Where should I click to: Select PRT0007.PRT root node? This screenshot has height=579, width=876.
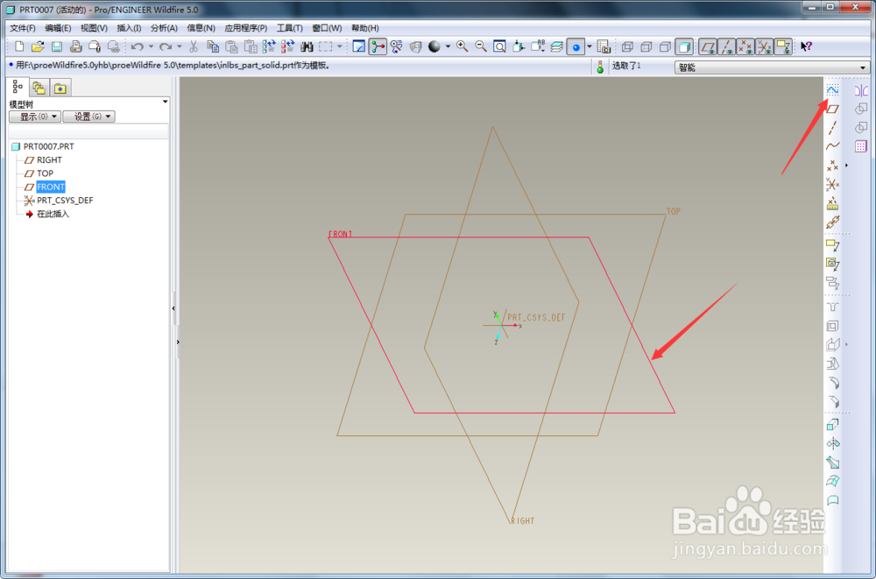(x=48, y=146)
